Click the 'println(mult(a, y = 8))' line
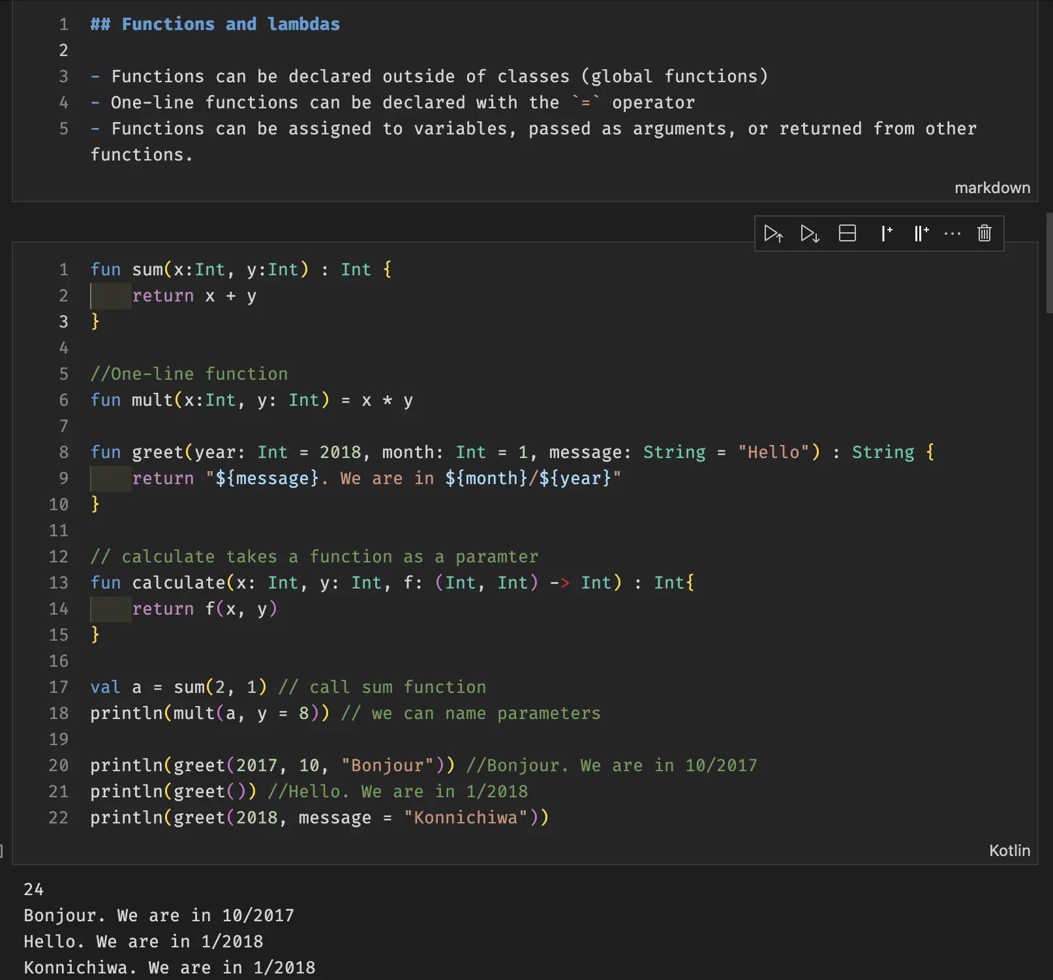The width and height of the screenshot is (1053, 980). [x=210, y=713]
